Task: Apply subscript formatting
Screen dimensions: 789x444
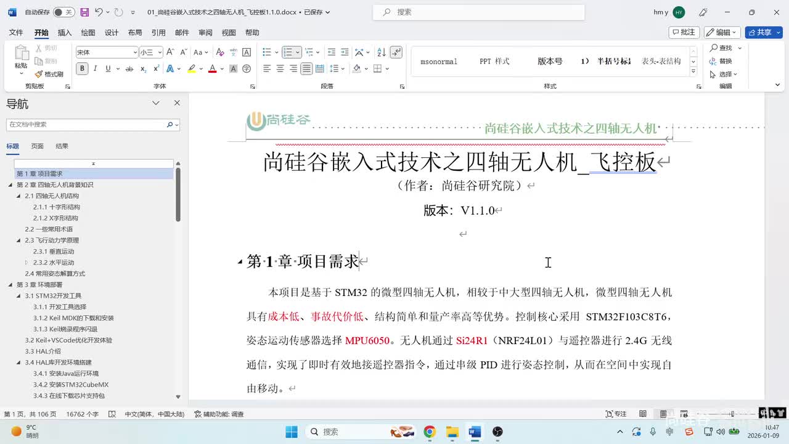Action: click(x=143, y=68)
